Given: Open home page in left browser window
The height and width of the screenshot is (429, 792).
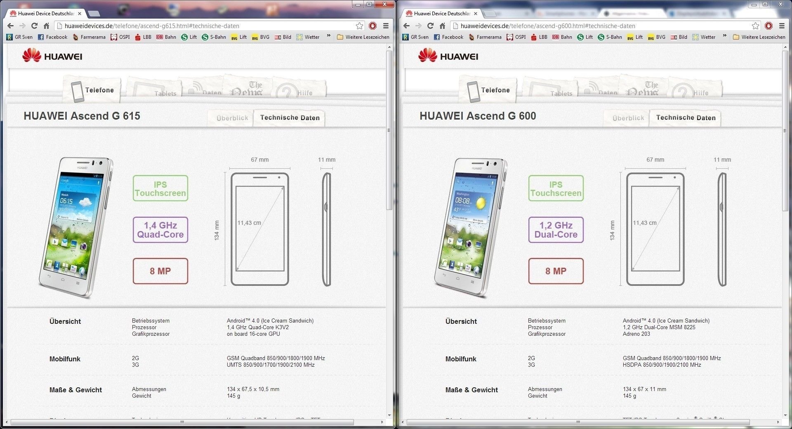Looking at the screenshot, I should tap(46, 26).
